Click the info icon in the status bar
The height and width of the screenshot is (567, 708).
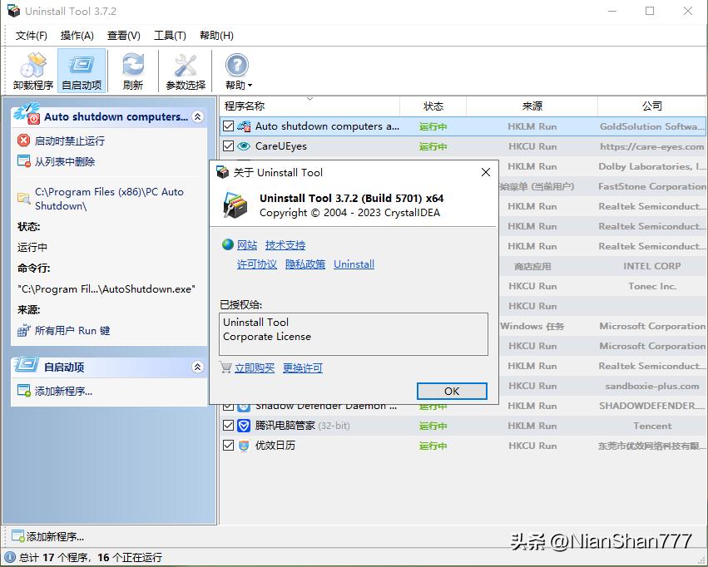pos(10,558)
